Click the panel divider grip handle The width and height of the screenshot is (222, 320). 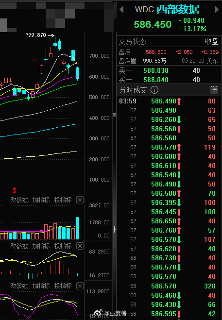114,115
